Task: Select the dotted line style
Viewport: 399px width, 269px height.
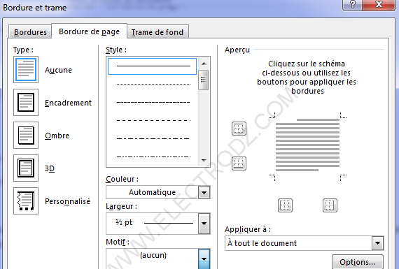Action: (153, 84)
